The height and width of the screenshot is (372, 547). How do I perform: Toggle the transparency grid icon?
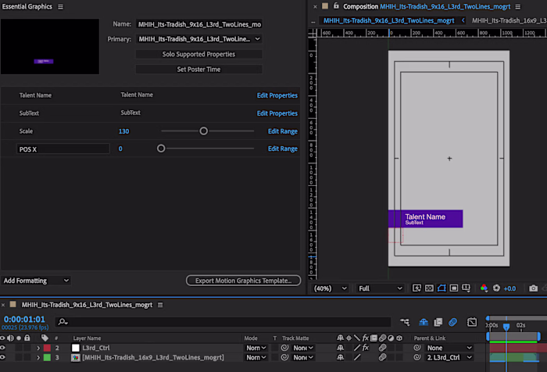pyautogui.click(x=429, y=288)
